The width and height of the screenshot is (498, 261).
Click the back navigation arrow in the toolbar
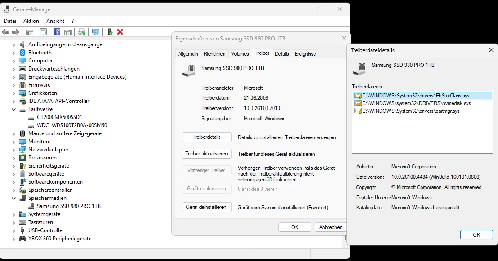pyautogui.click(x=5, y=32)
